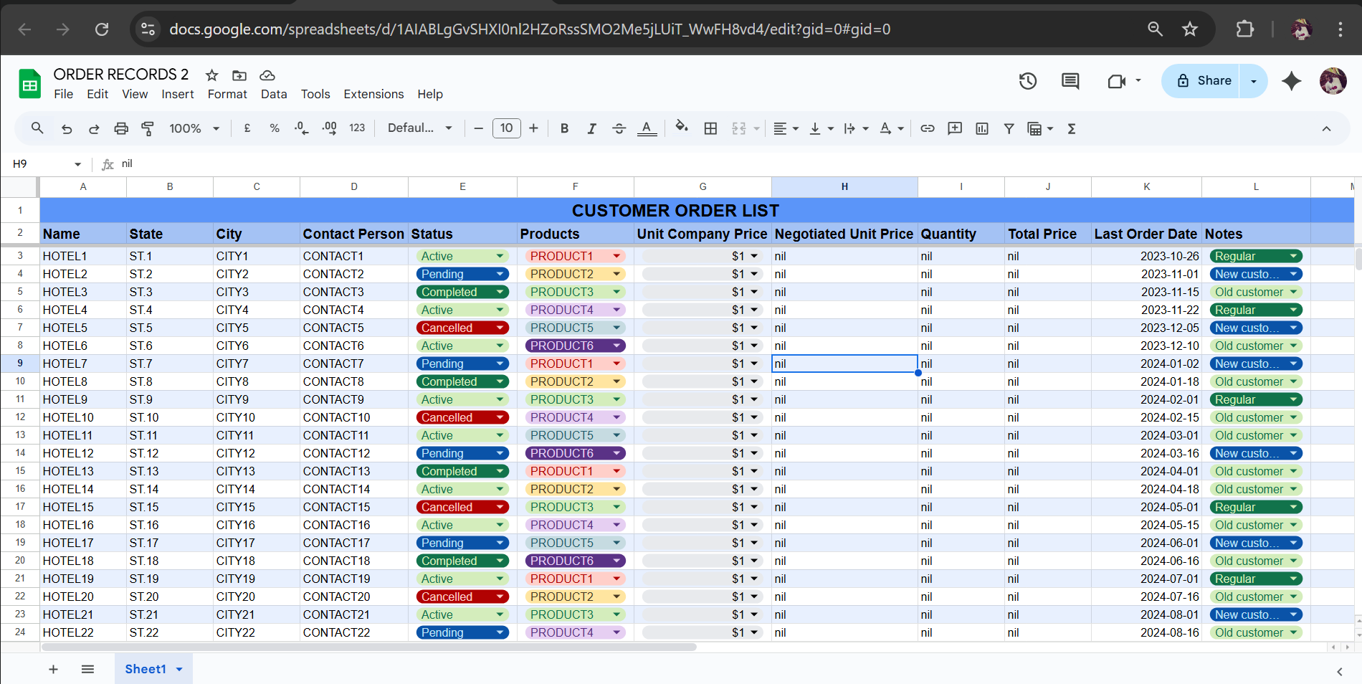This screenshot has height=684, width=1362.
Task: Add a new sheet with plus button
Action: [53, 669]
